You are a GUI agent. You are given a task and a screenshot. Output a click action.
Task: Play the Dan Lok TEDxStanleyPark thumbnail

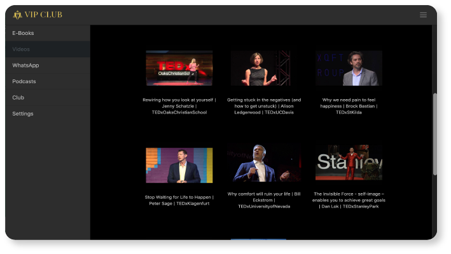click(349, 163)
